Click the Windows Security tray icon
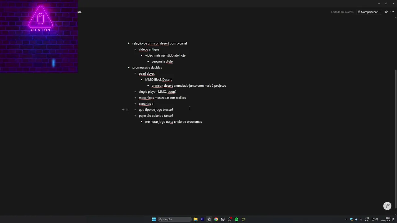397x223 pixels. [x=351, y=219]
